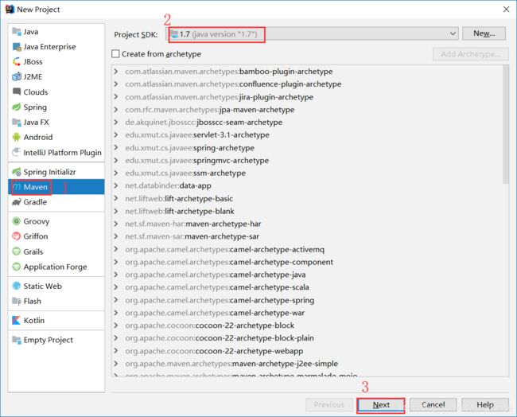
Task: Click the archetype list vertical scrollbar
Action: pyautogui.click(x=506, y=124)
